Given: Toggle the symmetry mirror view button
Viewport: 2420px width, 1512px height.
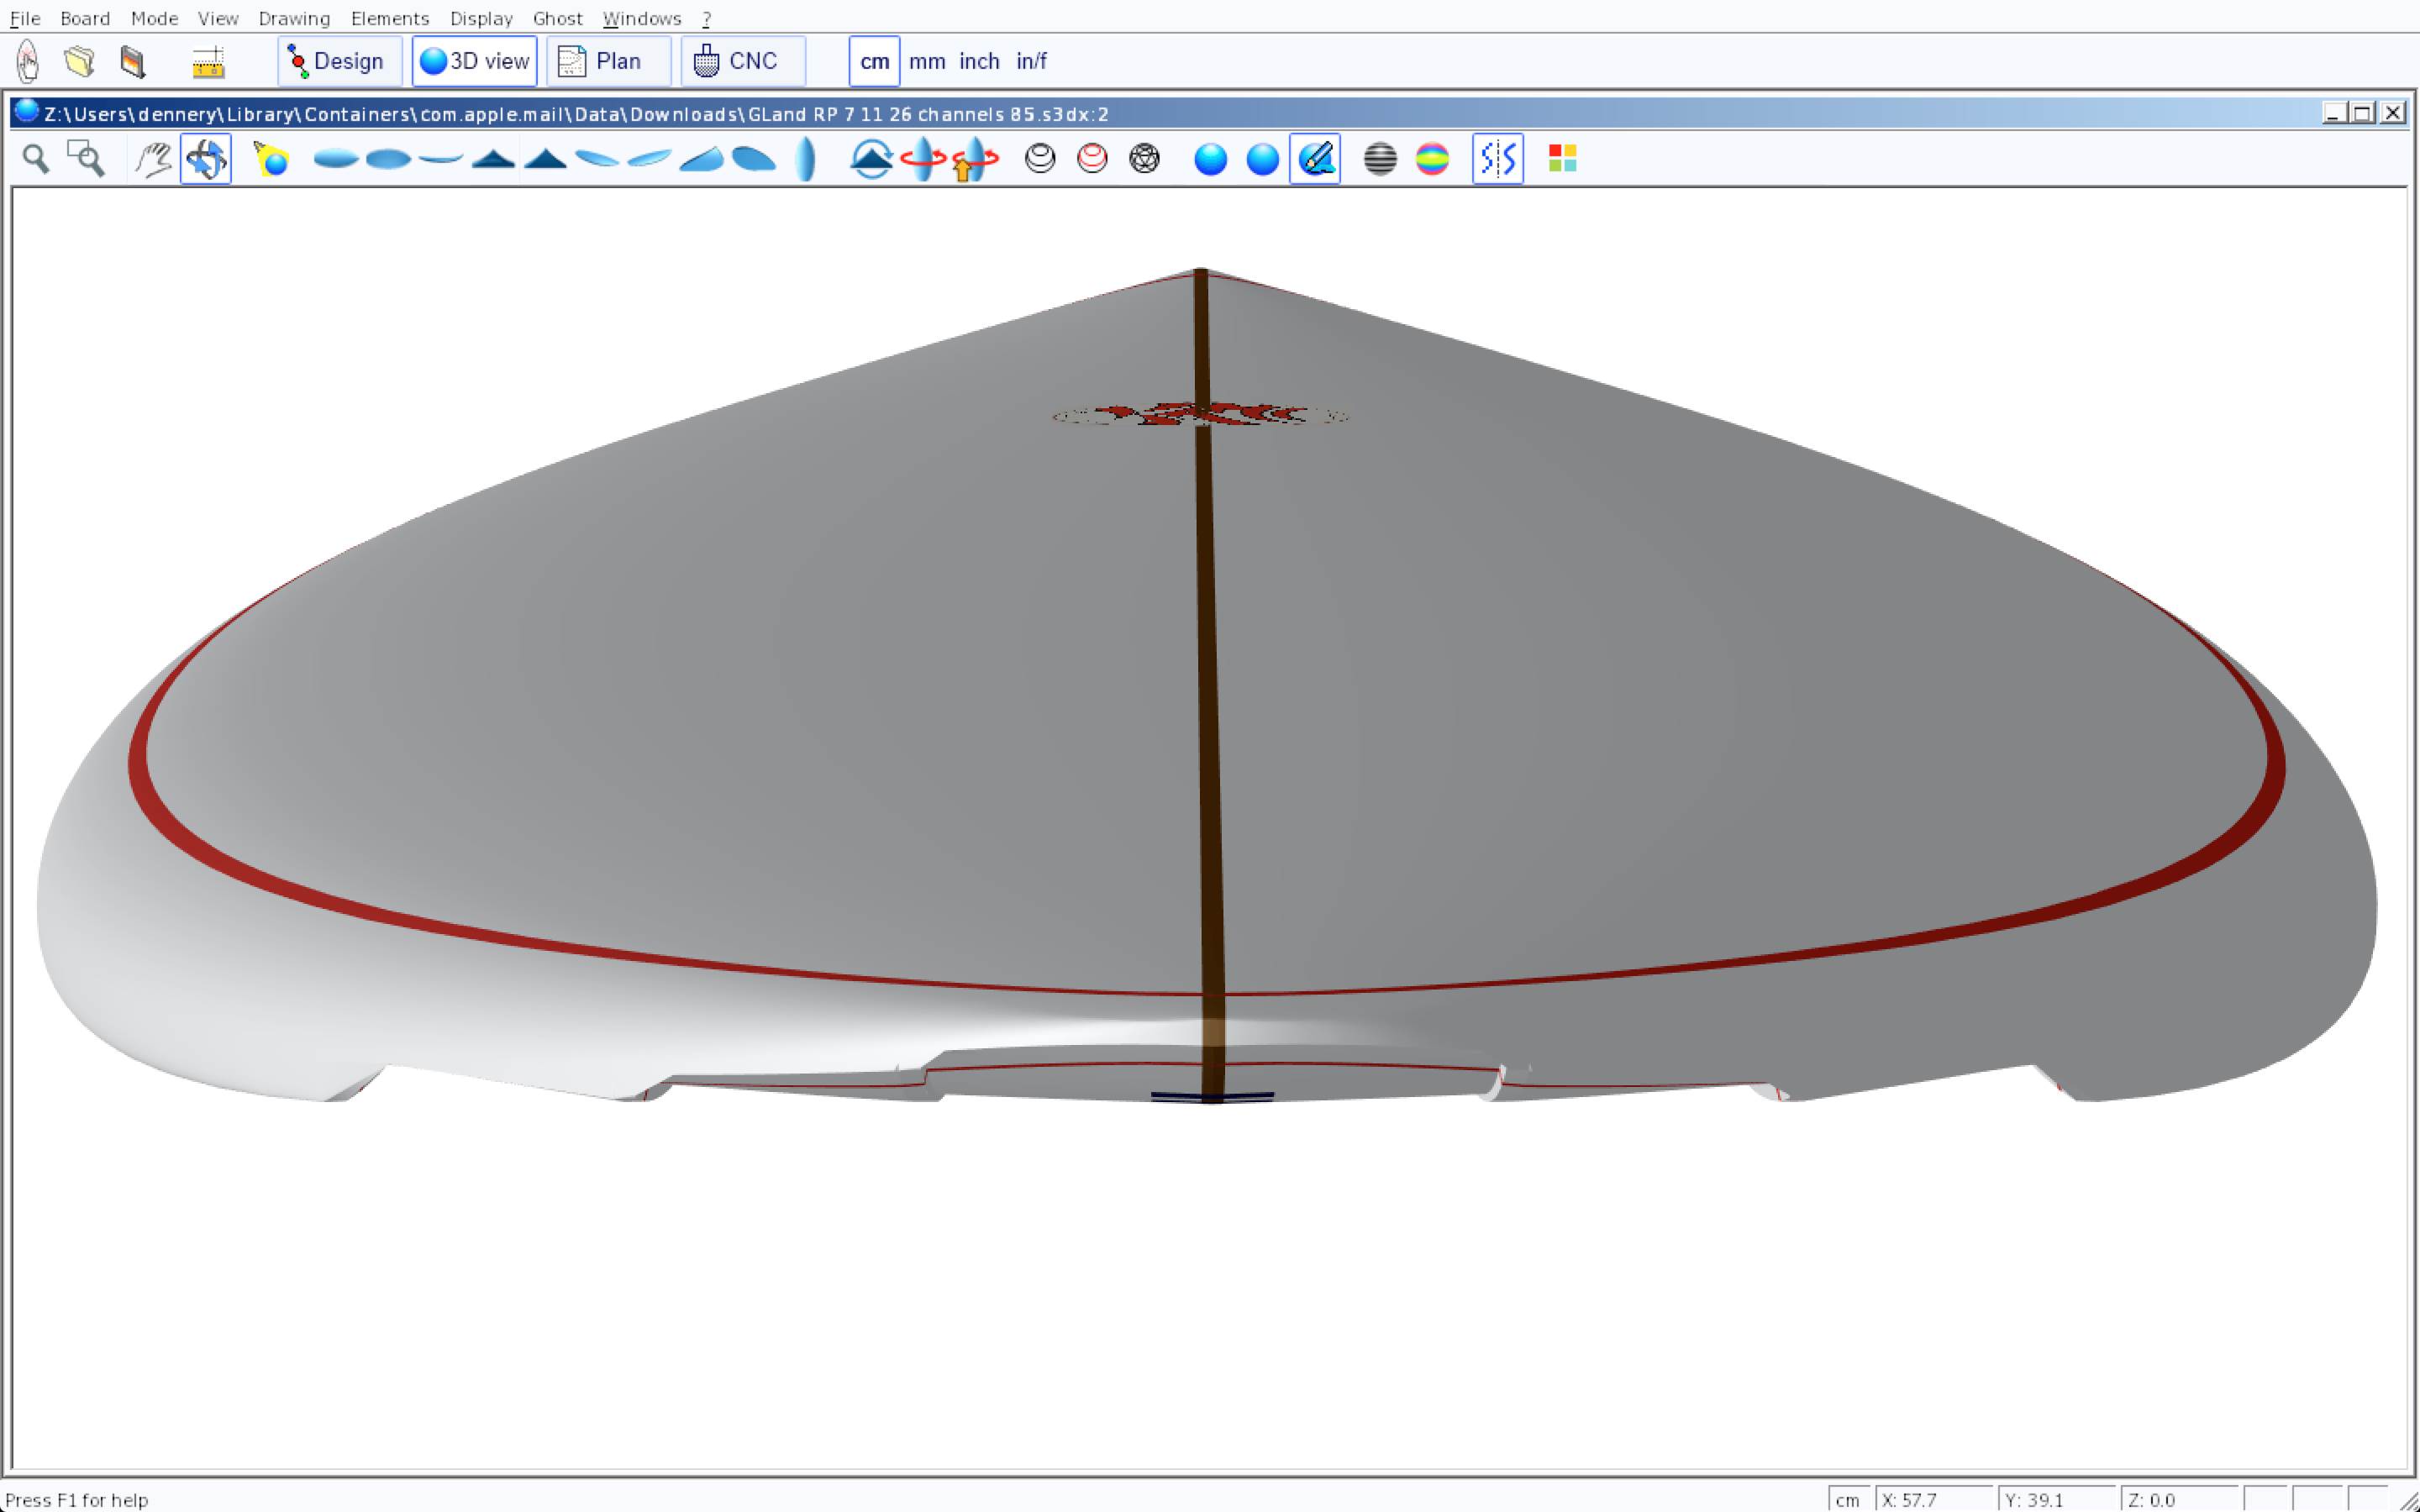Looking at the screenshot, I should [x=1497, y=159].
